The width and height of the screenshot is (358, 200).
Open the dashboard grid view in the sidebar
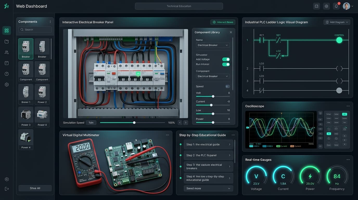7,30
